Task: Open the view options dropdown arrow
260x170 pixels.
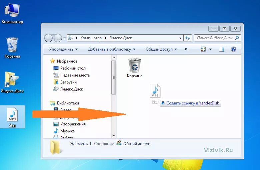Action: tap(210, 49)
